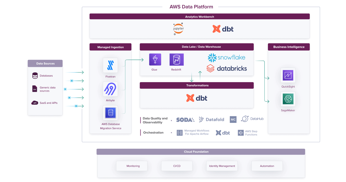Select the Airbyte icon

coord(110,89)
